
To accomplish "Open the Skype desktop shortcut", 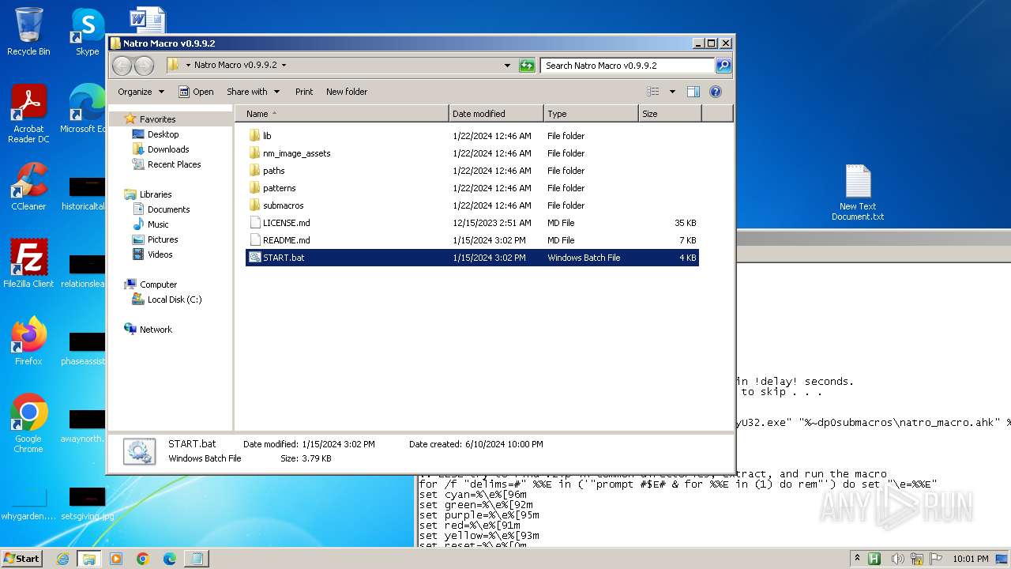I will click(87, 32).
